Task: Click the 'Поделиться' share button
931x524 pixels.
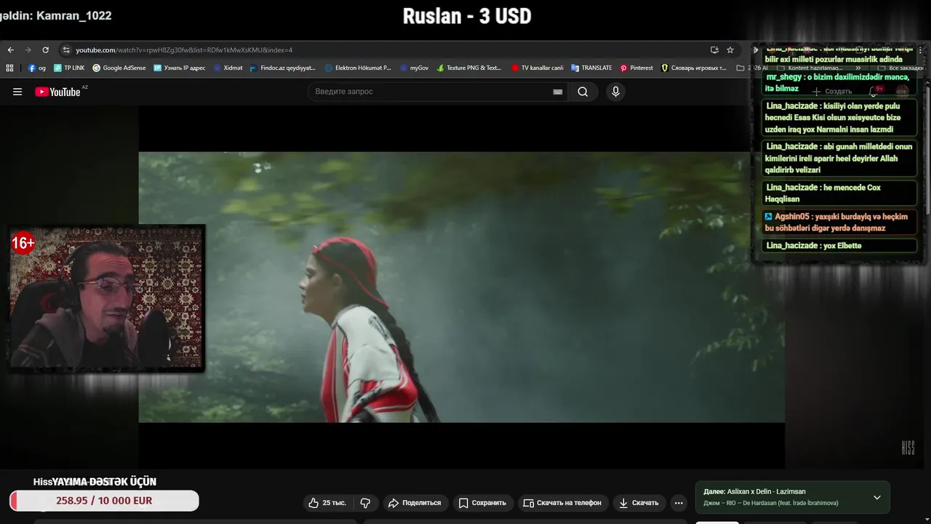Action: pos(415,503)
